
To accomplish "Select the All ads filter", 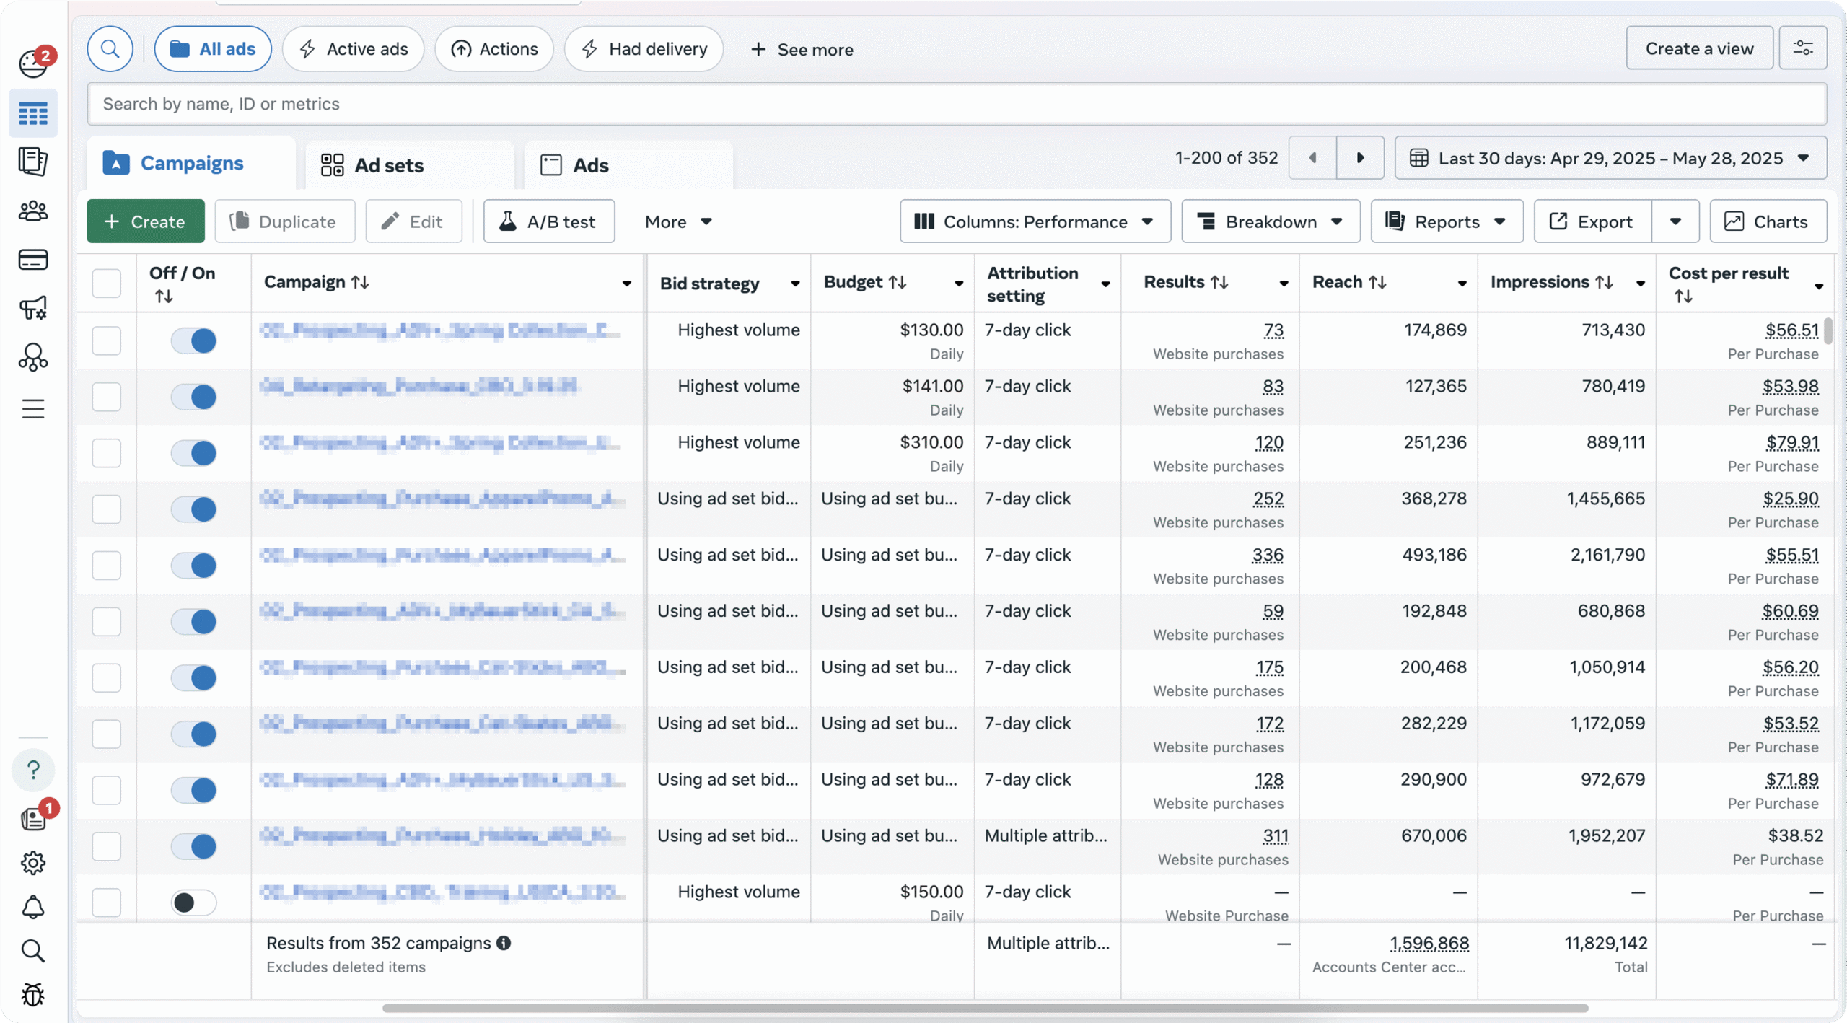I will 213,49.
